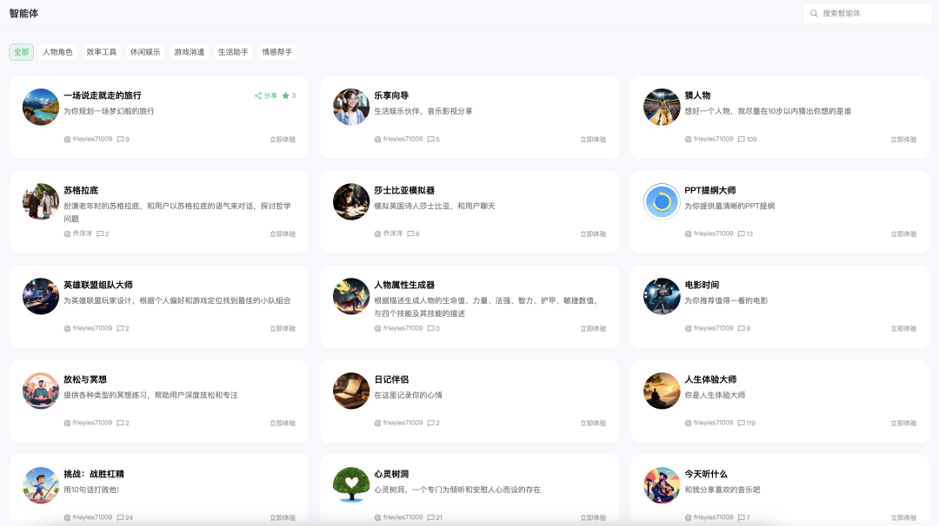Image resolution: width=939 pixels, height=526 pixels.
Task: Open the PPT提纲大师 circular icon
Action: (x=662, y=201)
